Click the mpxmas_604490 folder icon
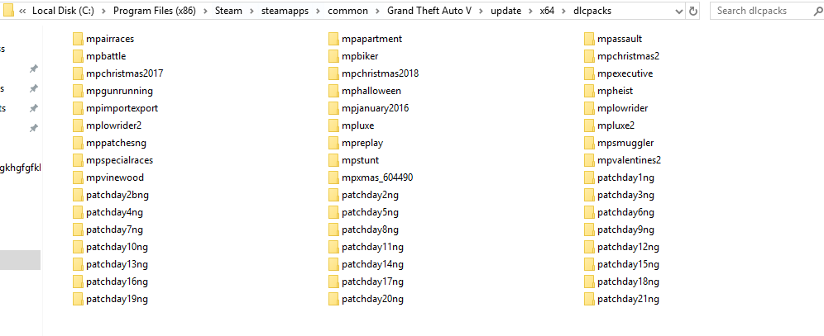This screenshot has width=824, height=336. [x=333, y=177]
